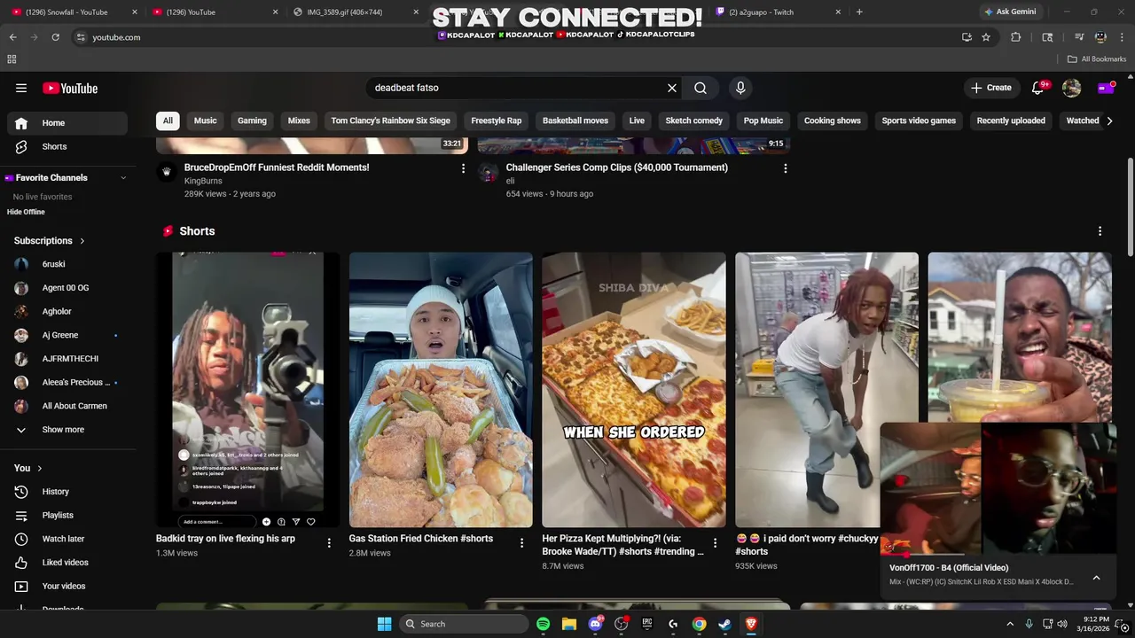
Task: Click Hide Offline link
Action: point(26,212)
